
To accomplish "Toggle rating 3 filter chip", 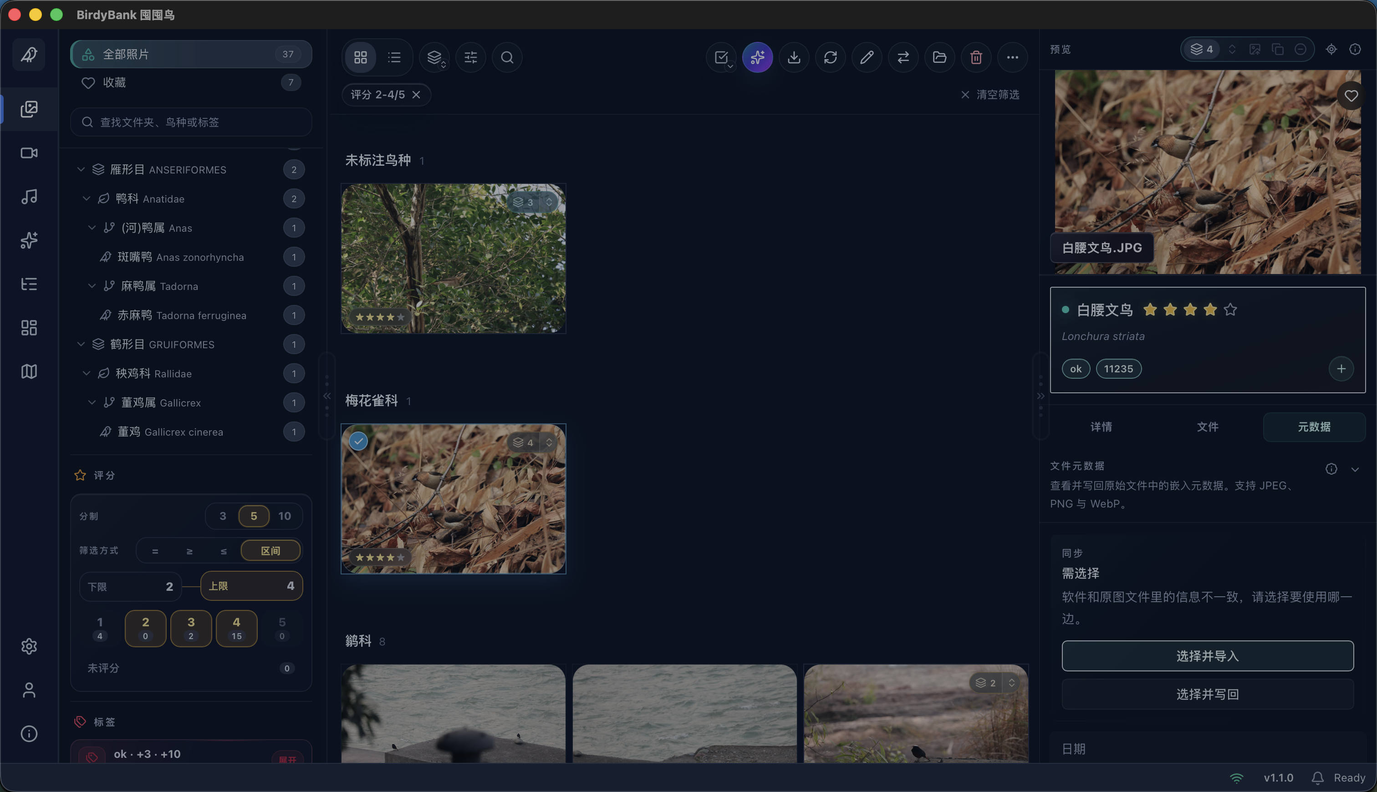I will tap(191, 628).
